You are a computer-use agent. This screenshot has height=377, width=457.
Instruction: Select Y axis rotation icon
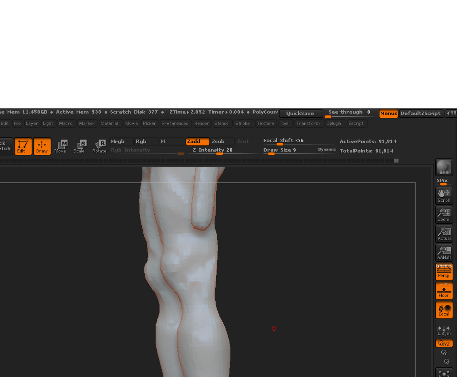click(x=444, y=353)
